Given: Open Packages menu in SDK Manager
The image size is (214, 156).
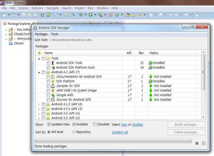Looking at the screenshot, I should (41, 34).
